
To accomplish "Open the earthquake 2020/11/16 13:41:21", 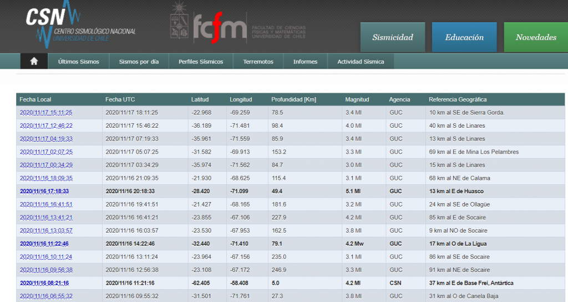I will click(46, 218).
